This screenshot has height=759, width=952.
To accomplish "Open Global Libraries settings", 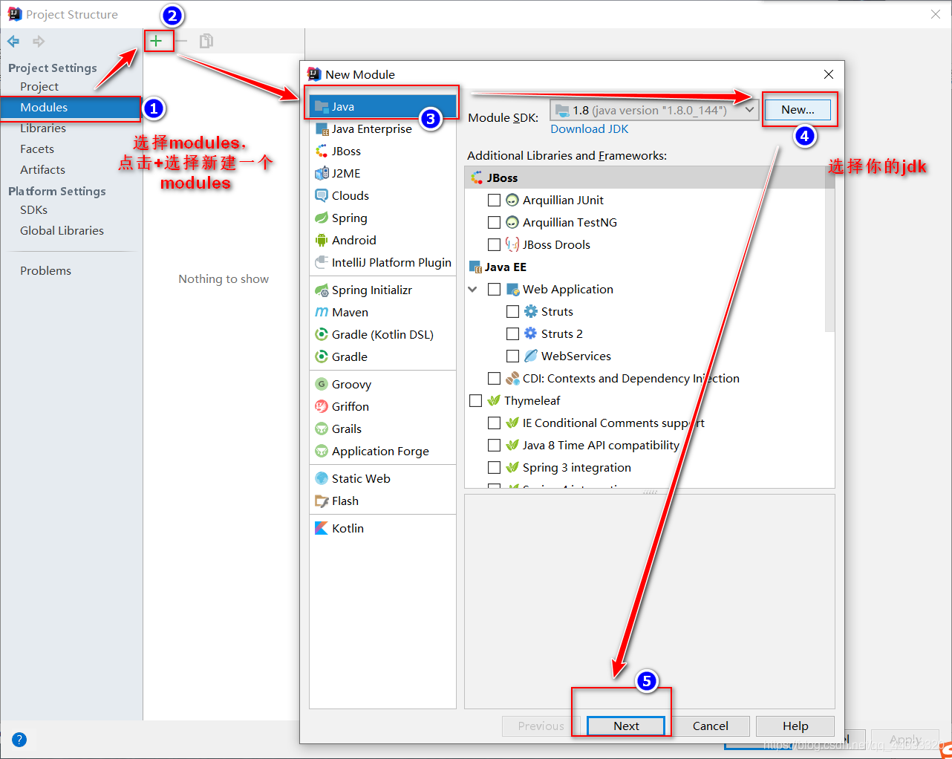I will pos(62,231).
